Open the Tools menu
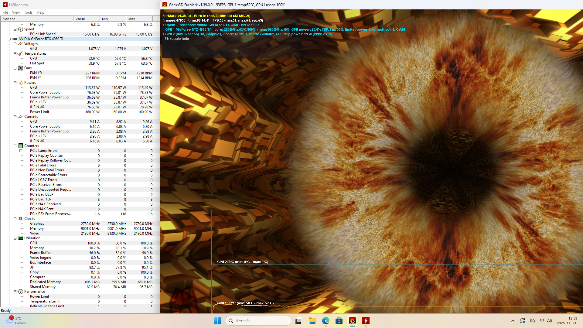 click(28, 12)
